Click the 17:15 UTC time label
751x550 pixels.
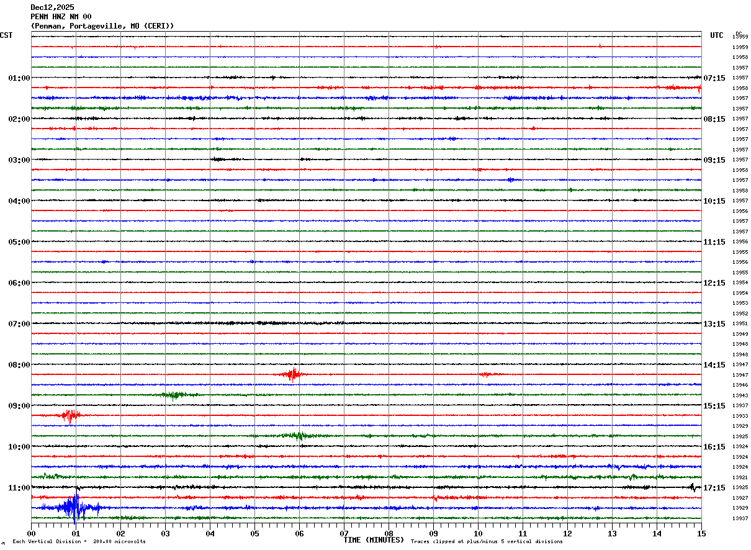714,488
